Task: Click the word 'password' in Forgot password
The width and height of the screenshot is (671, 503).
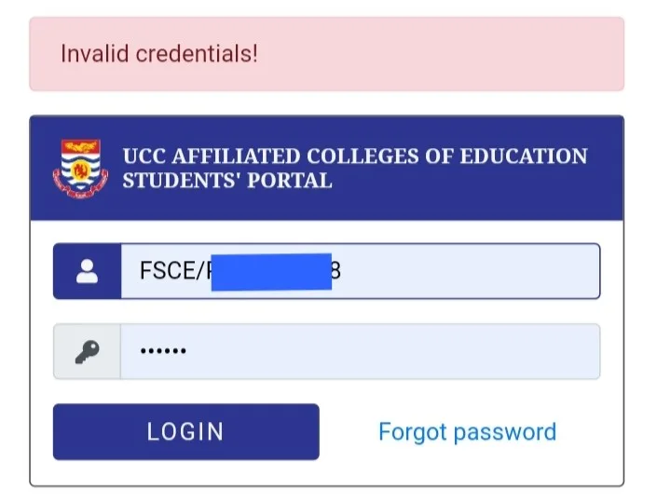Action: [505, 433]
